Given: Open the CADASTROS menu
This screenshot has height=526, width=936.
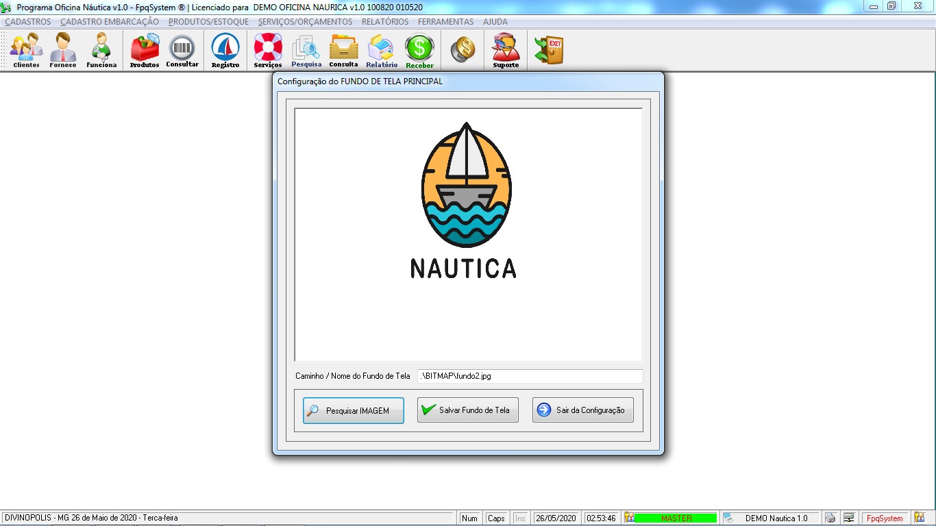Looking at the screenshot, I should (28, 22).
